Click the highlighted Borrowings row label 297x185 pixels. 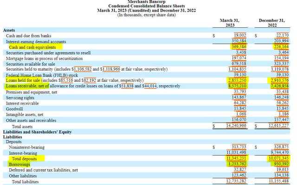click(19, 165)
